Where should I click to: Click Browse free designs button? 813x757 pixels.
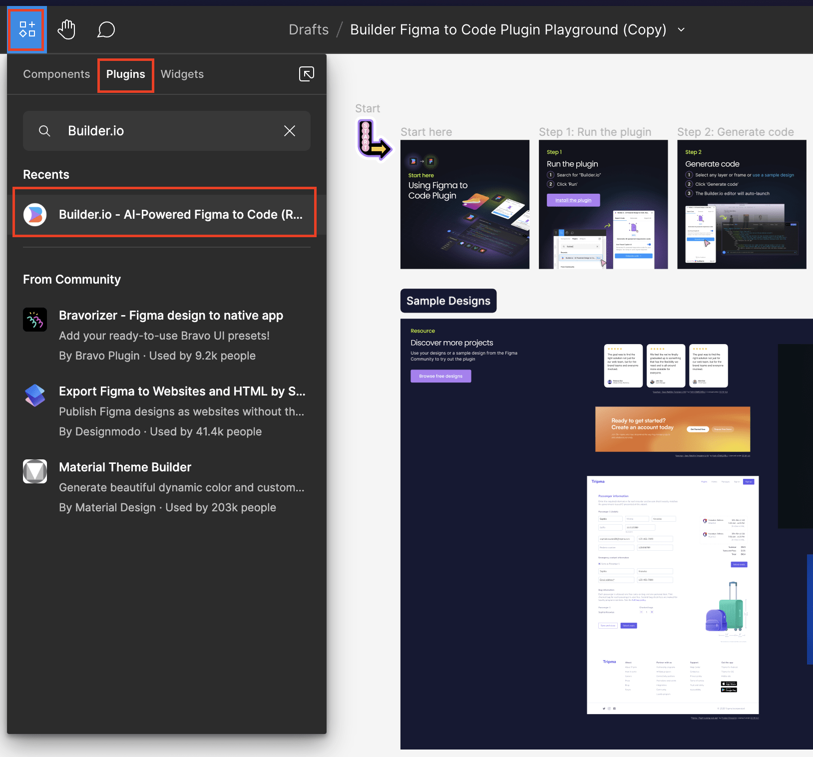[441, 376]
